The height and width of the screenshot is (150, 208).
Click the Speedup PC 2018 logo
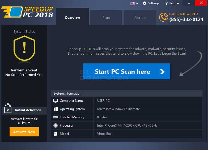[27, 12]
